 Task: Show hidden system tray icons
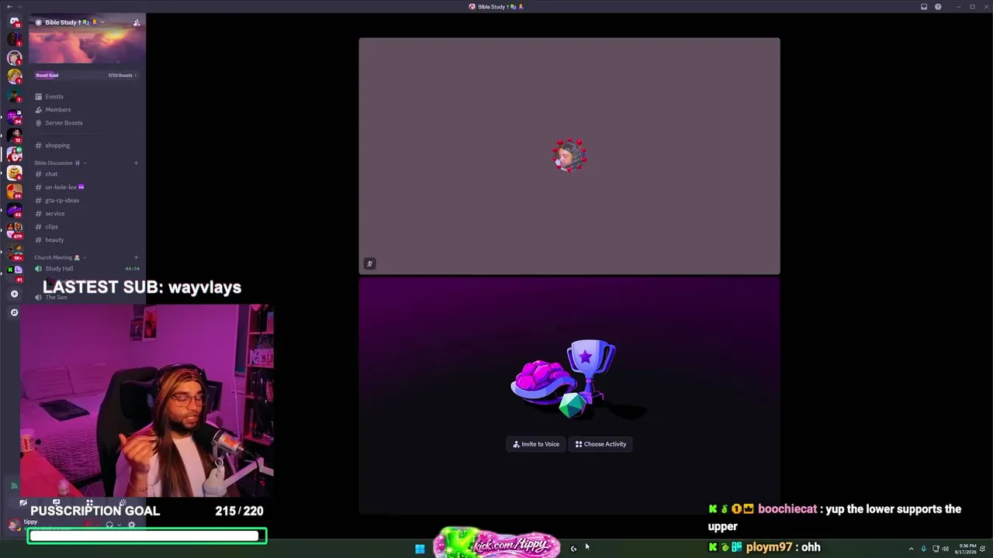tap(911, 549)
